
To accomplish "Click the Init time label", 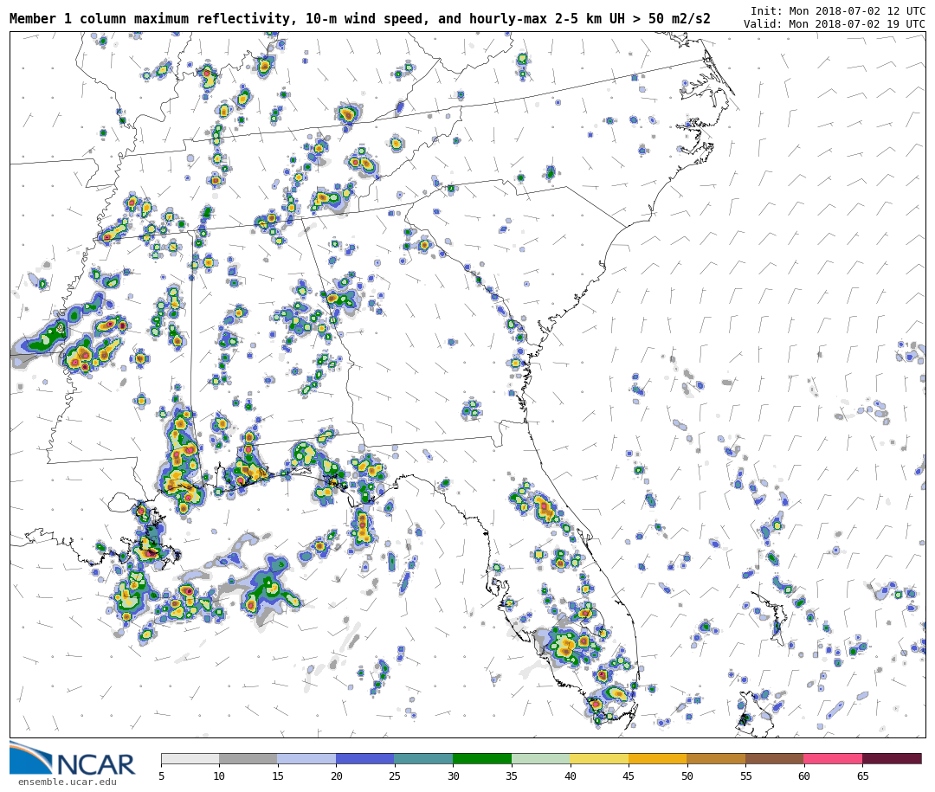I will (x=838, y=11).
